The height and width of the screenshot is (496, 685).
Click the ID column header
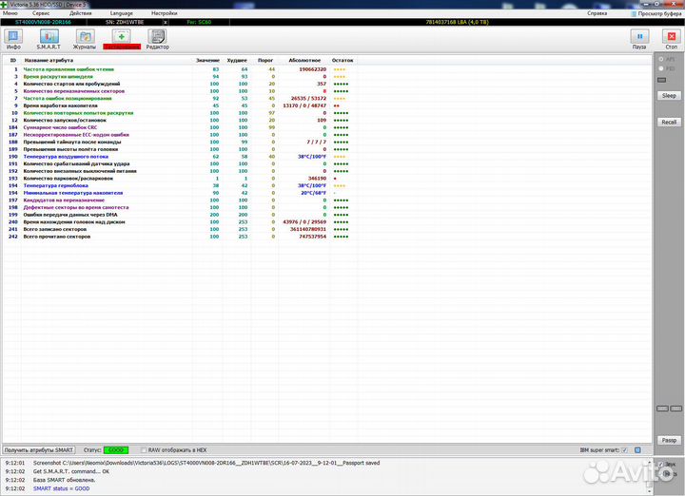tap(13, 60)
